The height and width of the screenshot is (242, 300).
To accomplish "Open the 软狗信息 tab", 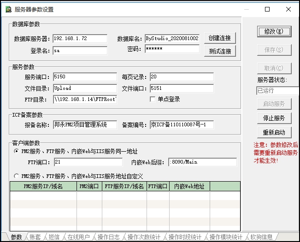I will (x=261, y=237).
